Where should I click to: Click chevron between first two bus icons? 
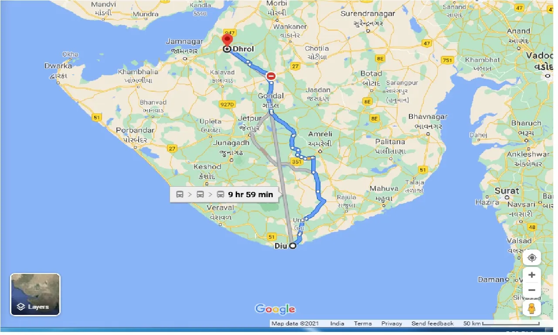coord(190,194)
